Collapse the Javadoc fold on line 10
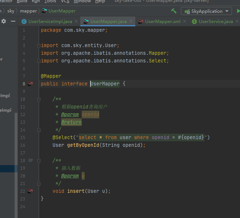The image size is (240, 218). pyautogui.click(x=39, y=99)
